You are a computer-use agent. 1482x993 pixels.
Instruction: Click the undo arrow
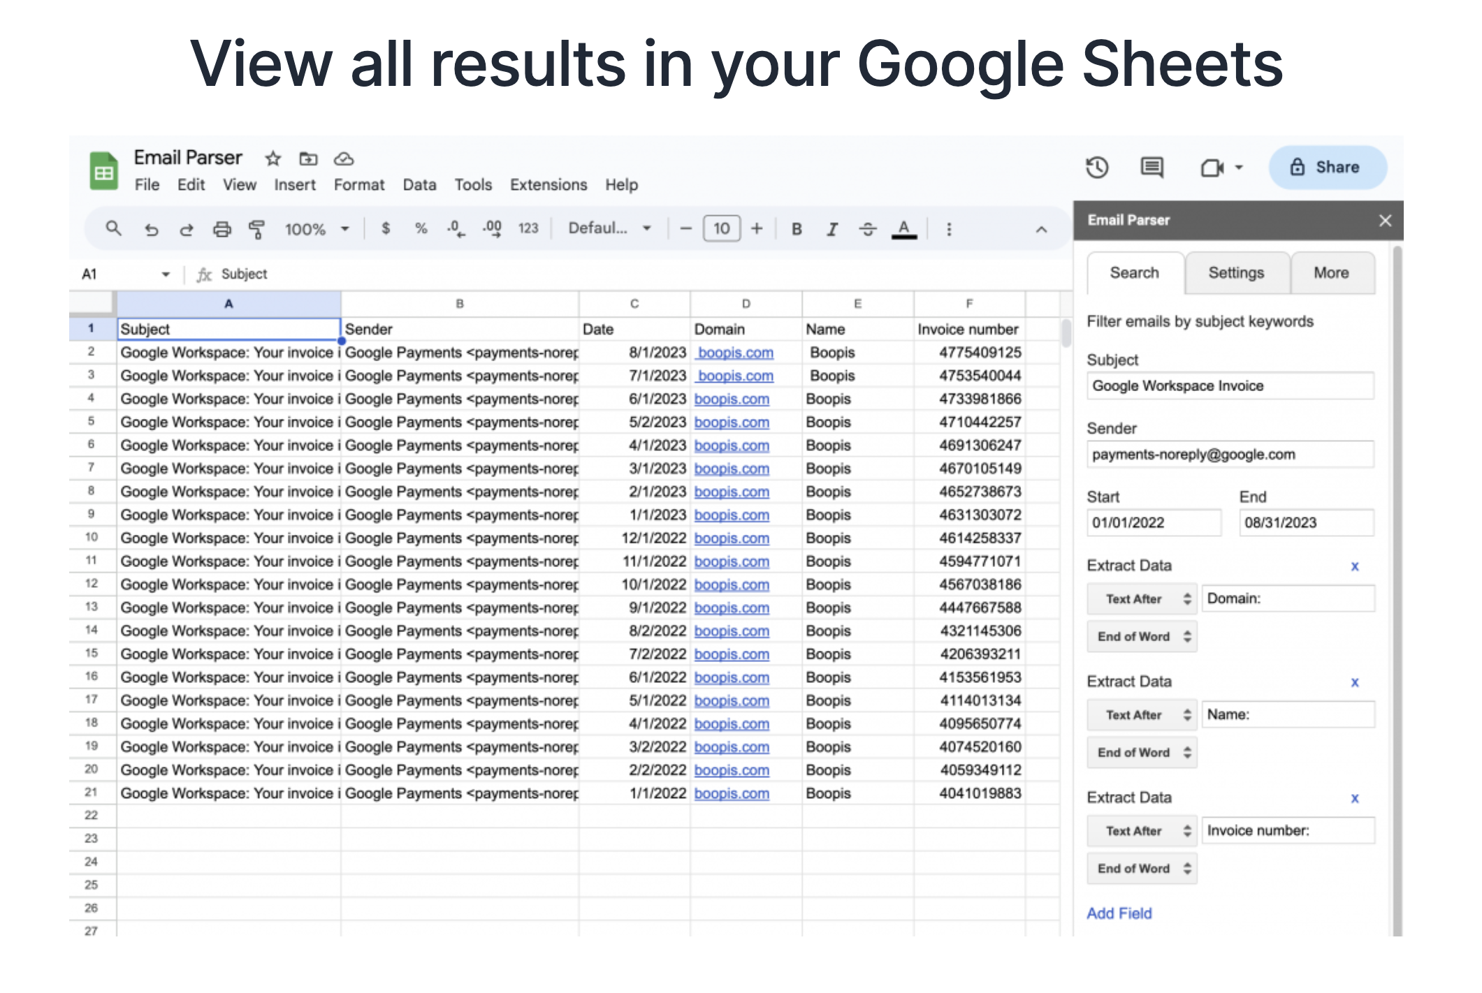tap(151, 229)
